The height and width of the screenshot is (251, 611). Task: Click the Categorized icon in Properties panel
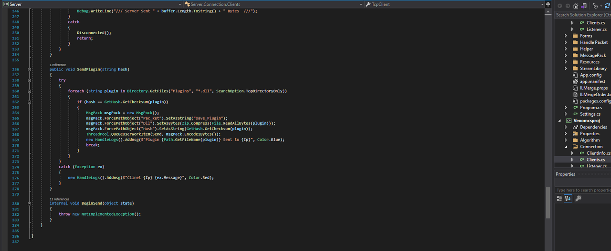point(559,199)
